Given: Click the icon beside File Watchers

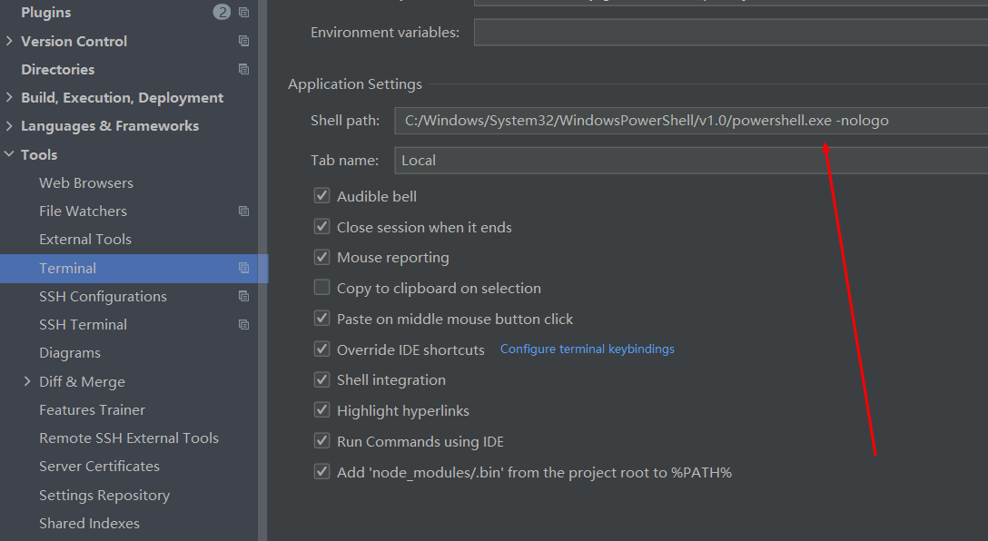Looking at the screenshot, I should 242,211.
